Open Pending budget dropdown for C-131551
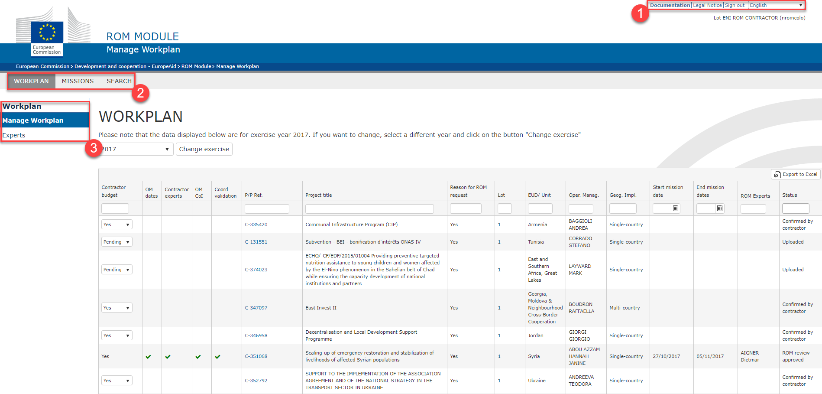This screenshot has height=394, width=822. point(117,242)
